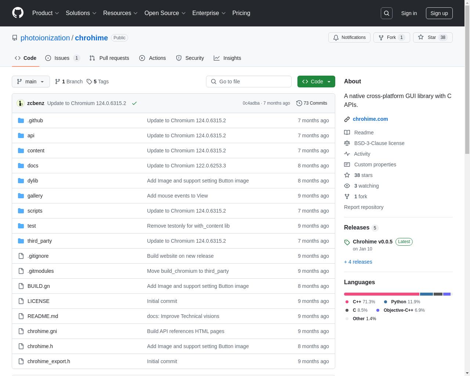Click the tag icon beside 5 Tags

tap(89, 82)
